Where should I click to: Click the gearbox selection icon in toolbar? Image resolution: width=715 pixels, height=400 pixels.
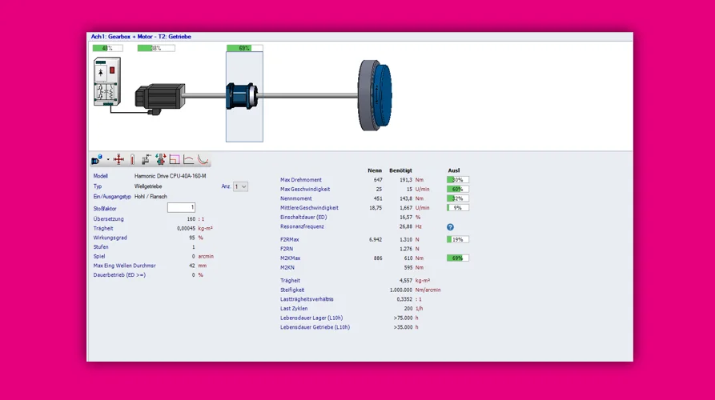pyautogui.click(x=96, y=160)
